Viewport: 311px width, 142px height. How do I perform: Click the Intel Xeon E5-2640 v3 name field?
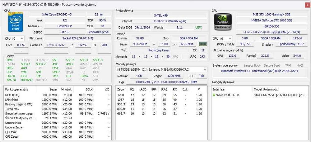coord(57,15)
